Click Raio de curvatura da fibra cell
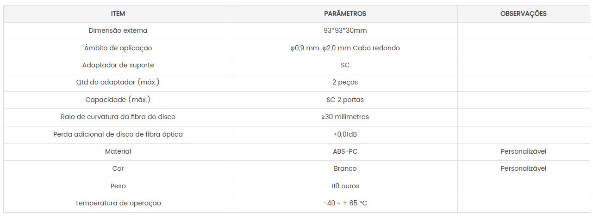This screenshot has width=593, height=216. pyautogui.click(x=118, y=117)
